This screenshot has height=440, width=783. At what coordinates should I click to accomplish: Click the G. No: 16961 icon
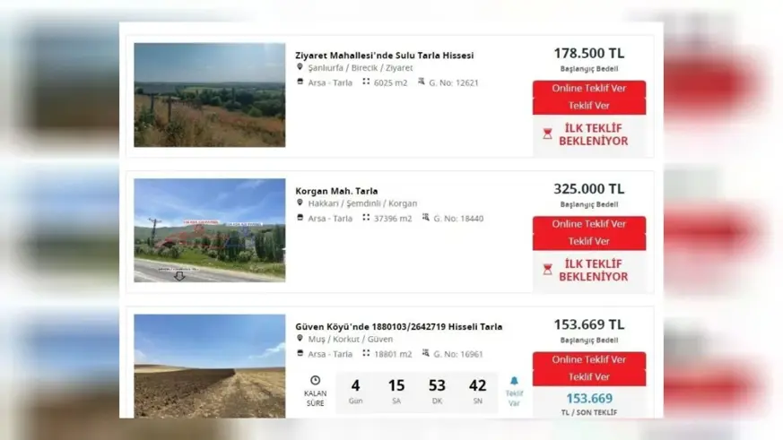425,353
